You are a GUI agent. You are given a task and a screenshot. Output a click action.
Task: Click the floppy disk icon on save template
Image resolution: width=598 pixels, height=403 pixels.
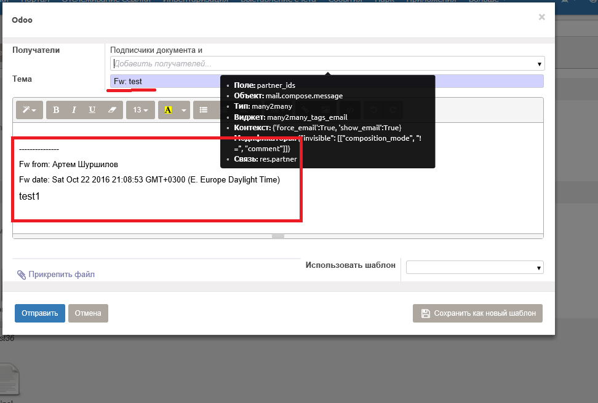coord(425,313)
